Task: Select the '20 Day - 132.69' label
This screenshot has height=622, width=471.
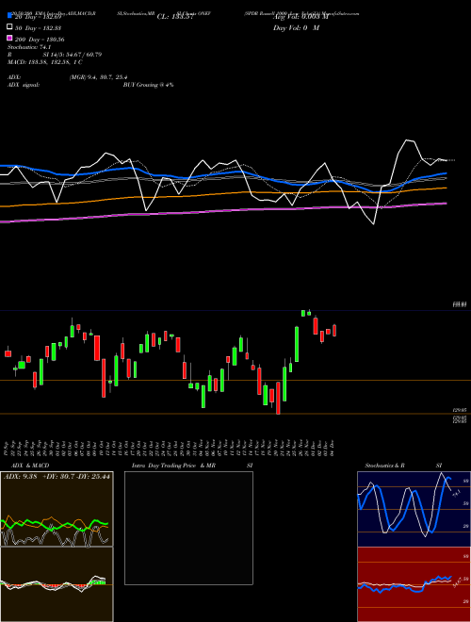Action: [x=38, y=17]
